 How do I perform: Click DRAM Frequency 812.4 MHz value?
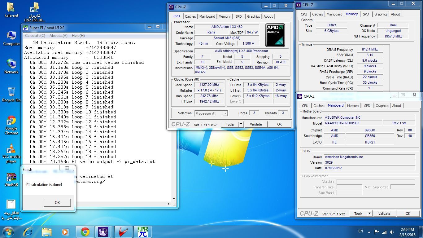370,50
